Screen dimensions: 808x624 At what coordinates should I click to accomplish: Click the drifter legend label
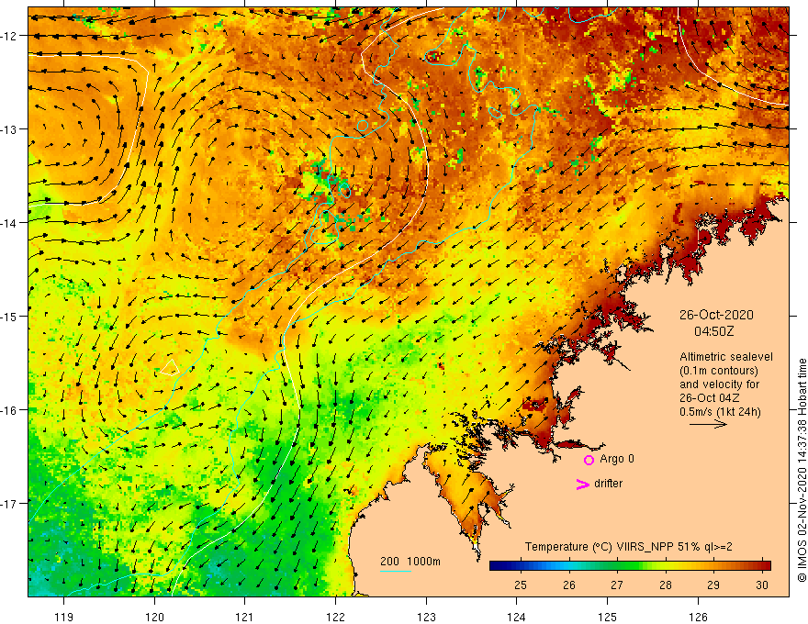pos(608,484)
